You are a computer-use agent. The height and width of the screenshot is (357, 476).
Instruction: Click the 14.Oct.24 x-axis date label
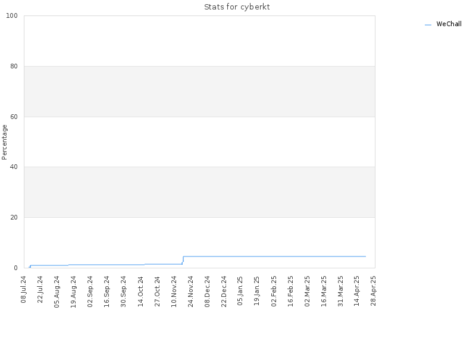pos(140,292)
